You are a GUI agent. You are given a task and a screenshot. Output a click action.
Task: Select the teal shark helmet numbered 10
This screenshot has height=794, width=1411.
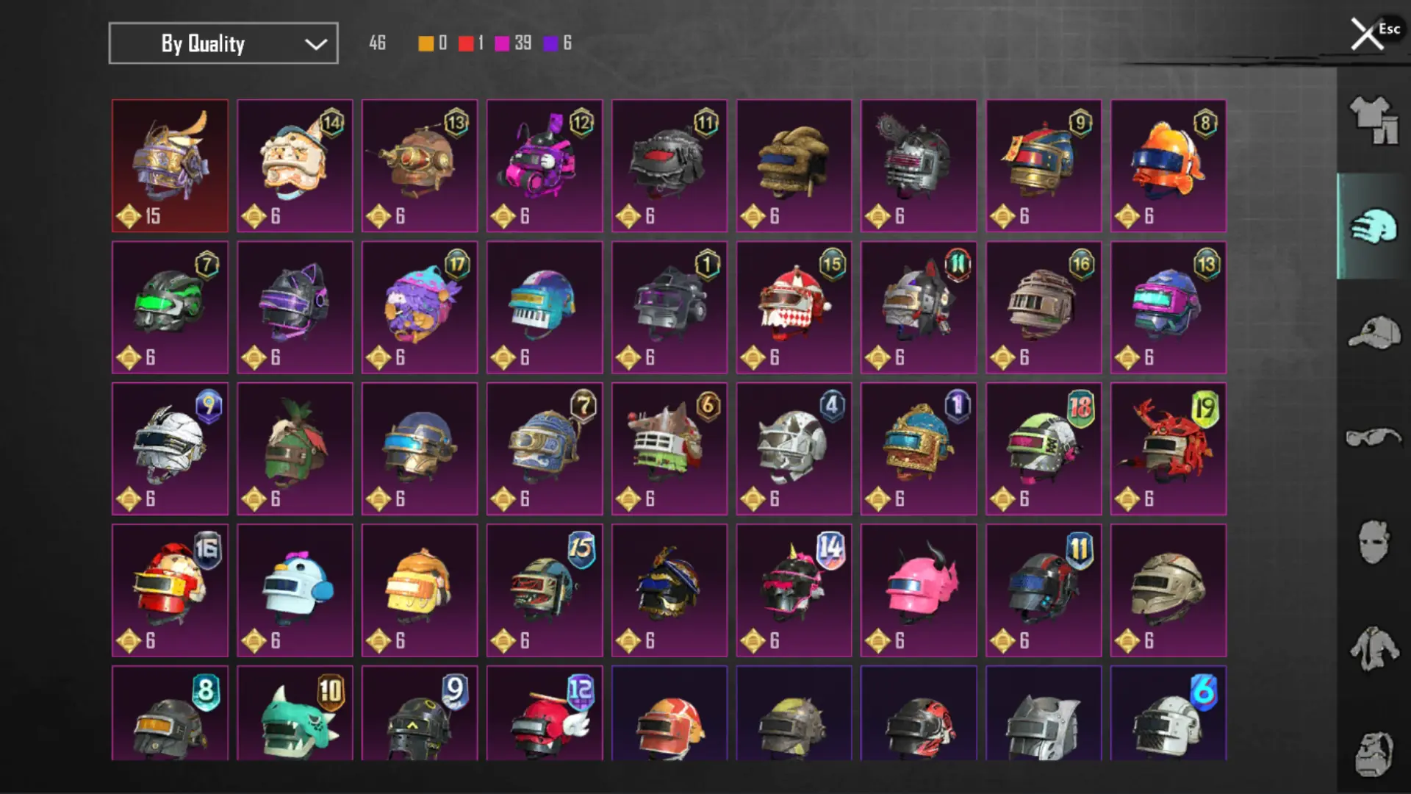[295, 713]
